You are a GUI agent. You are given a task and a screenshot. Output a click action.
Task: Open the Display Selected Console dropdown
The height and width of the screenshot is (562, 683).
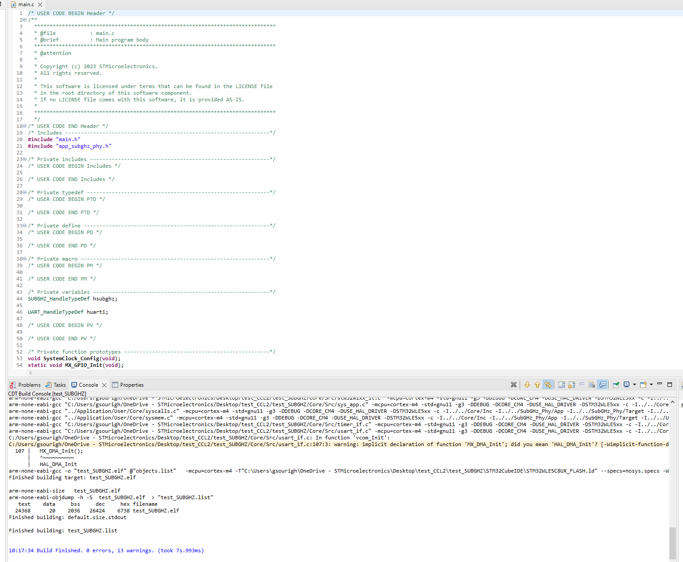pyautogui.click(x=634, y=385)
